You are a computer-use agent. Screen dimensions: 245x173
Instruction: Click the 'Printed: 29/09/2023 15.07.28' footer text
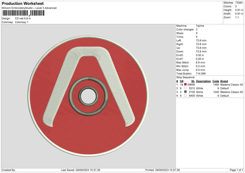(x=163, y=170)
